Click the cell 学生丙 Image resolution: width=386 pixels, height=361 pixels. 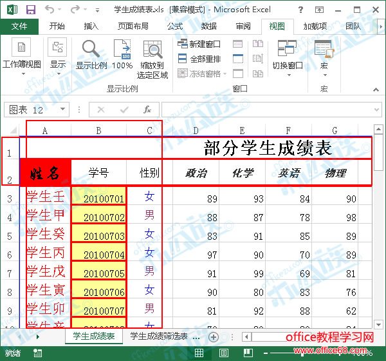[x=45, y=251]
